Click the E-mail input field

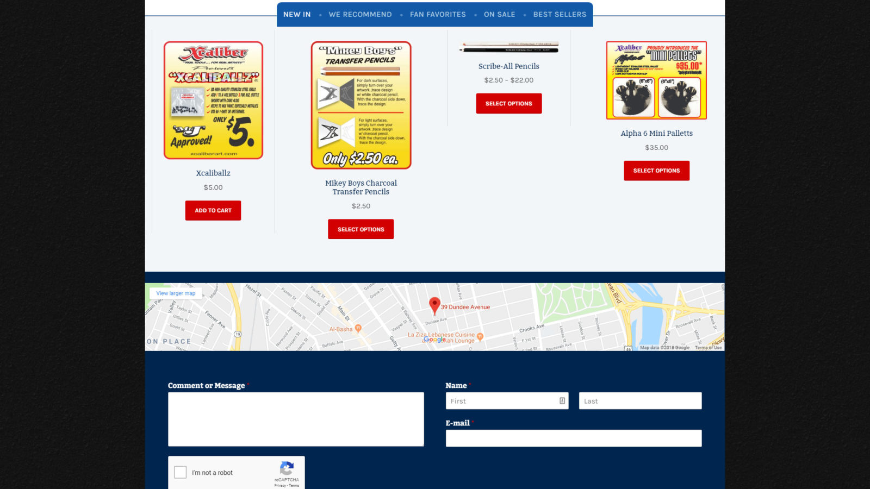(x=574, y=438)
